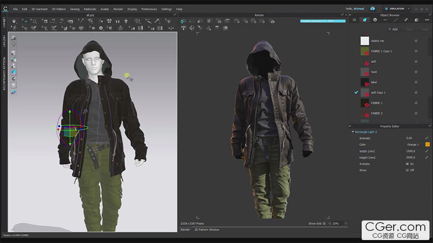
Task: Open the scene list tab in Object Browser
Action: (354, 20)
